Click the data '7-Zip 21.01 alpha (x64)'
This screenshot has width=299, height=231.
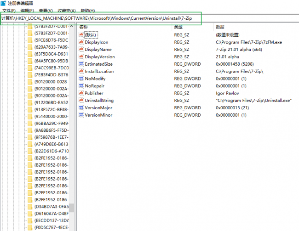[x=239, y=49]
